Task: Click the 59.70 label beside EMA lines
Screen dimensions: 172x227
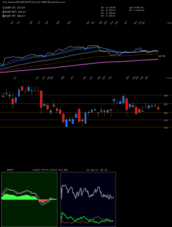Action: tap(162, 56)
